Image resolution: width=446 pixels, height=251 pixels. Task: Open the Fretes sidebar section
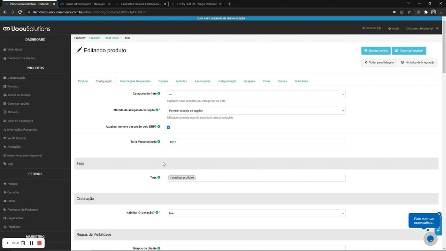click(x=11, y=201)
